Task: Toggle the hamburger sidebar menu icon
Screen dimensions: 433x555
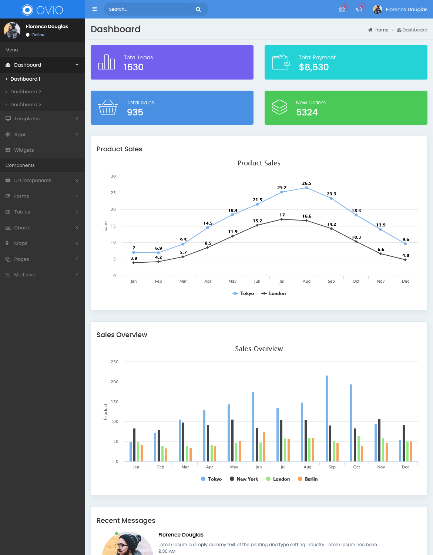Action: pos(95,9)
